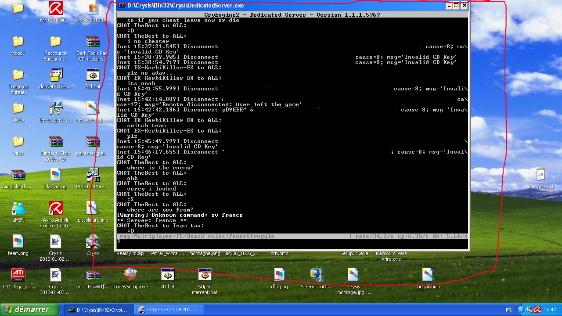The height and width of the screenshot is (316, 562).
Task: Select the Raccourcis Bureau folder icon
Action: pos(55,41)
